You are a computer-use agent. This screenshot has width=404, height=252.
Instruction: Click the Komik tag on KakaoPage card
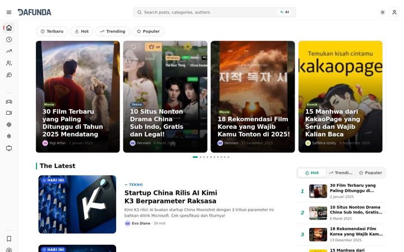click(x=312, y=105)
